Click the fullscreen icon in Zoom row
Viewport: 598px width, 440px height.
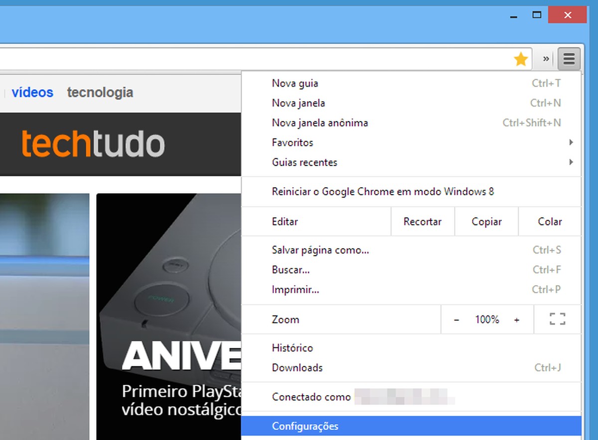tap(557, 319)
